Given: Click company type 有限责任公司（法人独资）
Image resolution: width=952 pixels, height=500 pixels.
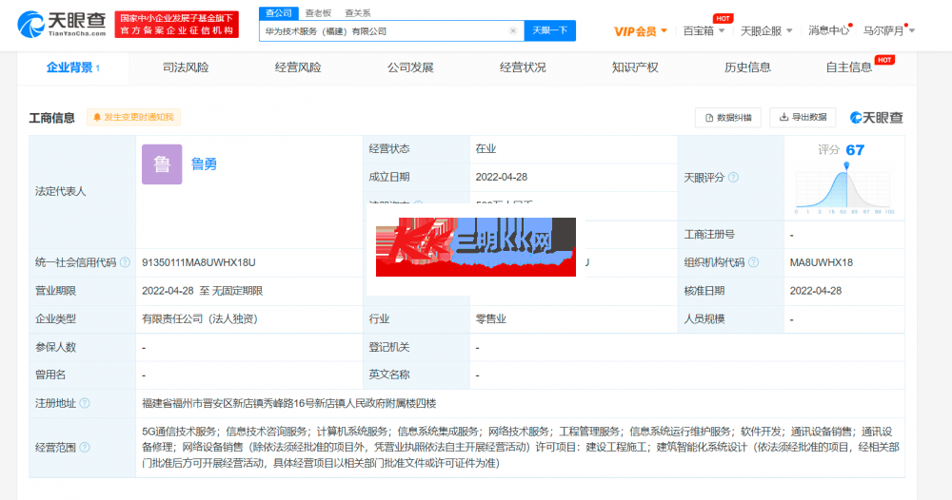Looking at the screenshot, I should [x=200, y=318].
